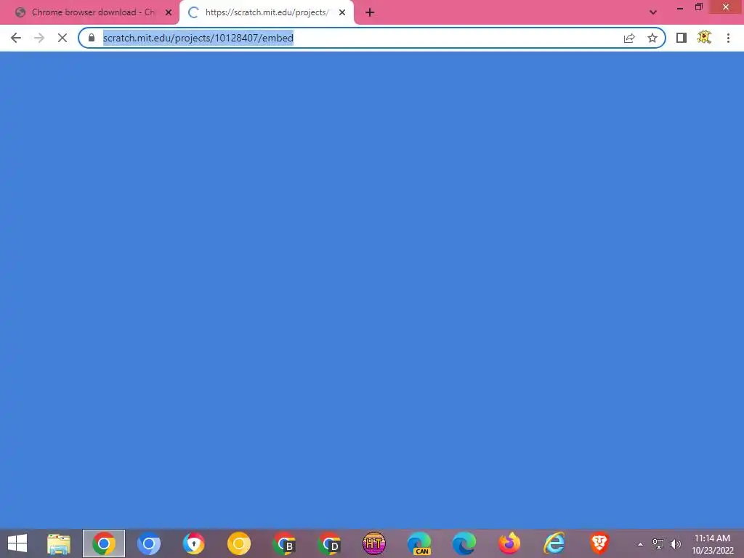The width and height of the screenshot is (744, 558).
Task: Open the clock showing 11:14 AM
Action: pyautogui.click(x=712, y=543)
